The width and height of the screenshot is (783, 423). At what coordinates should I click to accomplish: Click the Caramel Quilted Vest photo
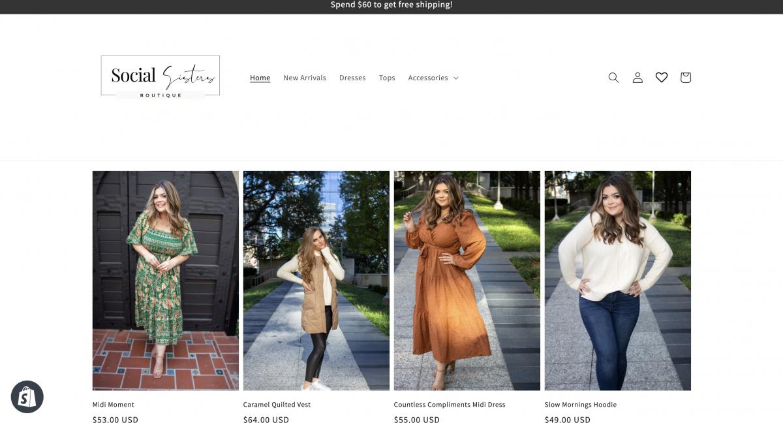point(316,281)
